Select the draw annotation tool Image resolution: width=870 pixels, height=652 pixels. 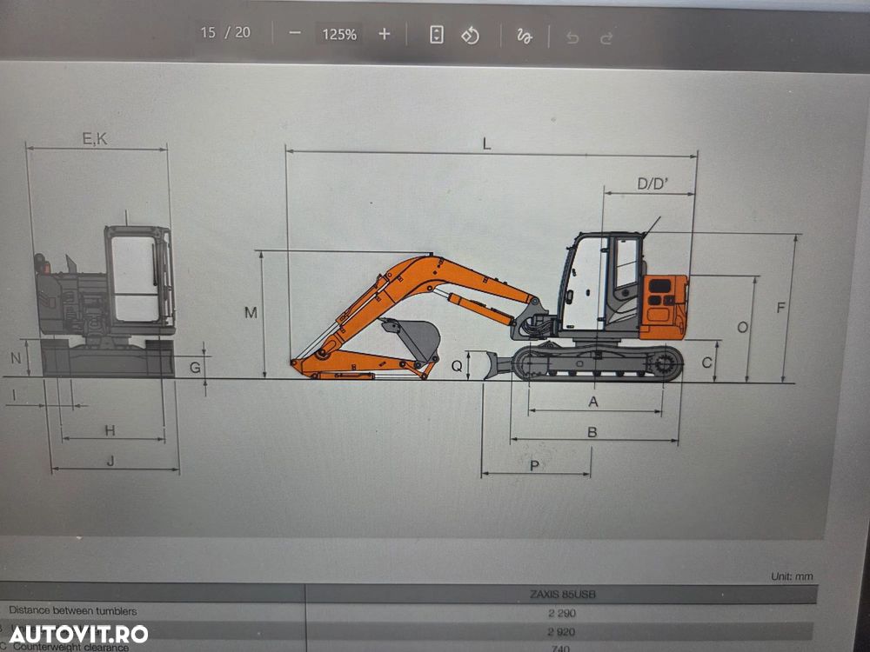click(524, 37)
